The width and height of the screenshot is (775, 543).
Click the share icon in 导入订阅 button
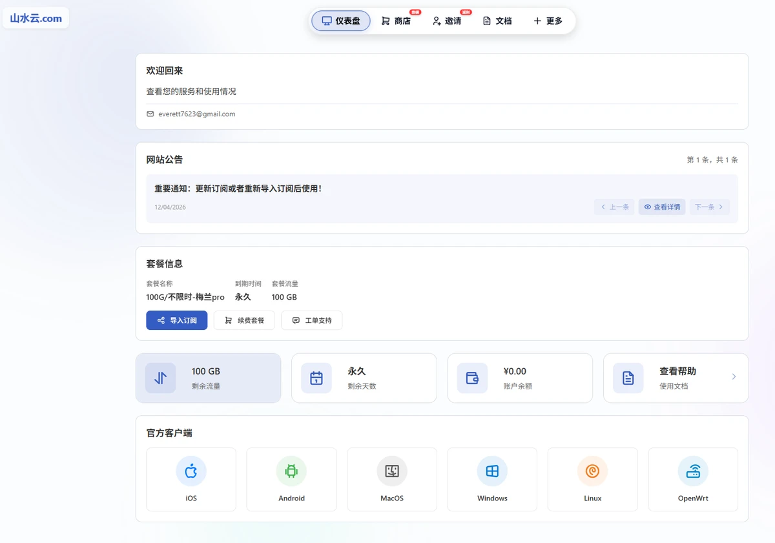click(161, 320)
